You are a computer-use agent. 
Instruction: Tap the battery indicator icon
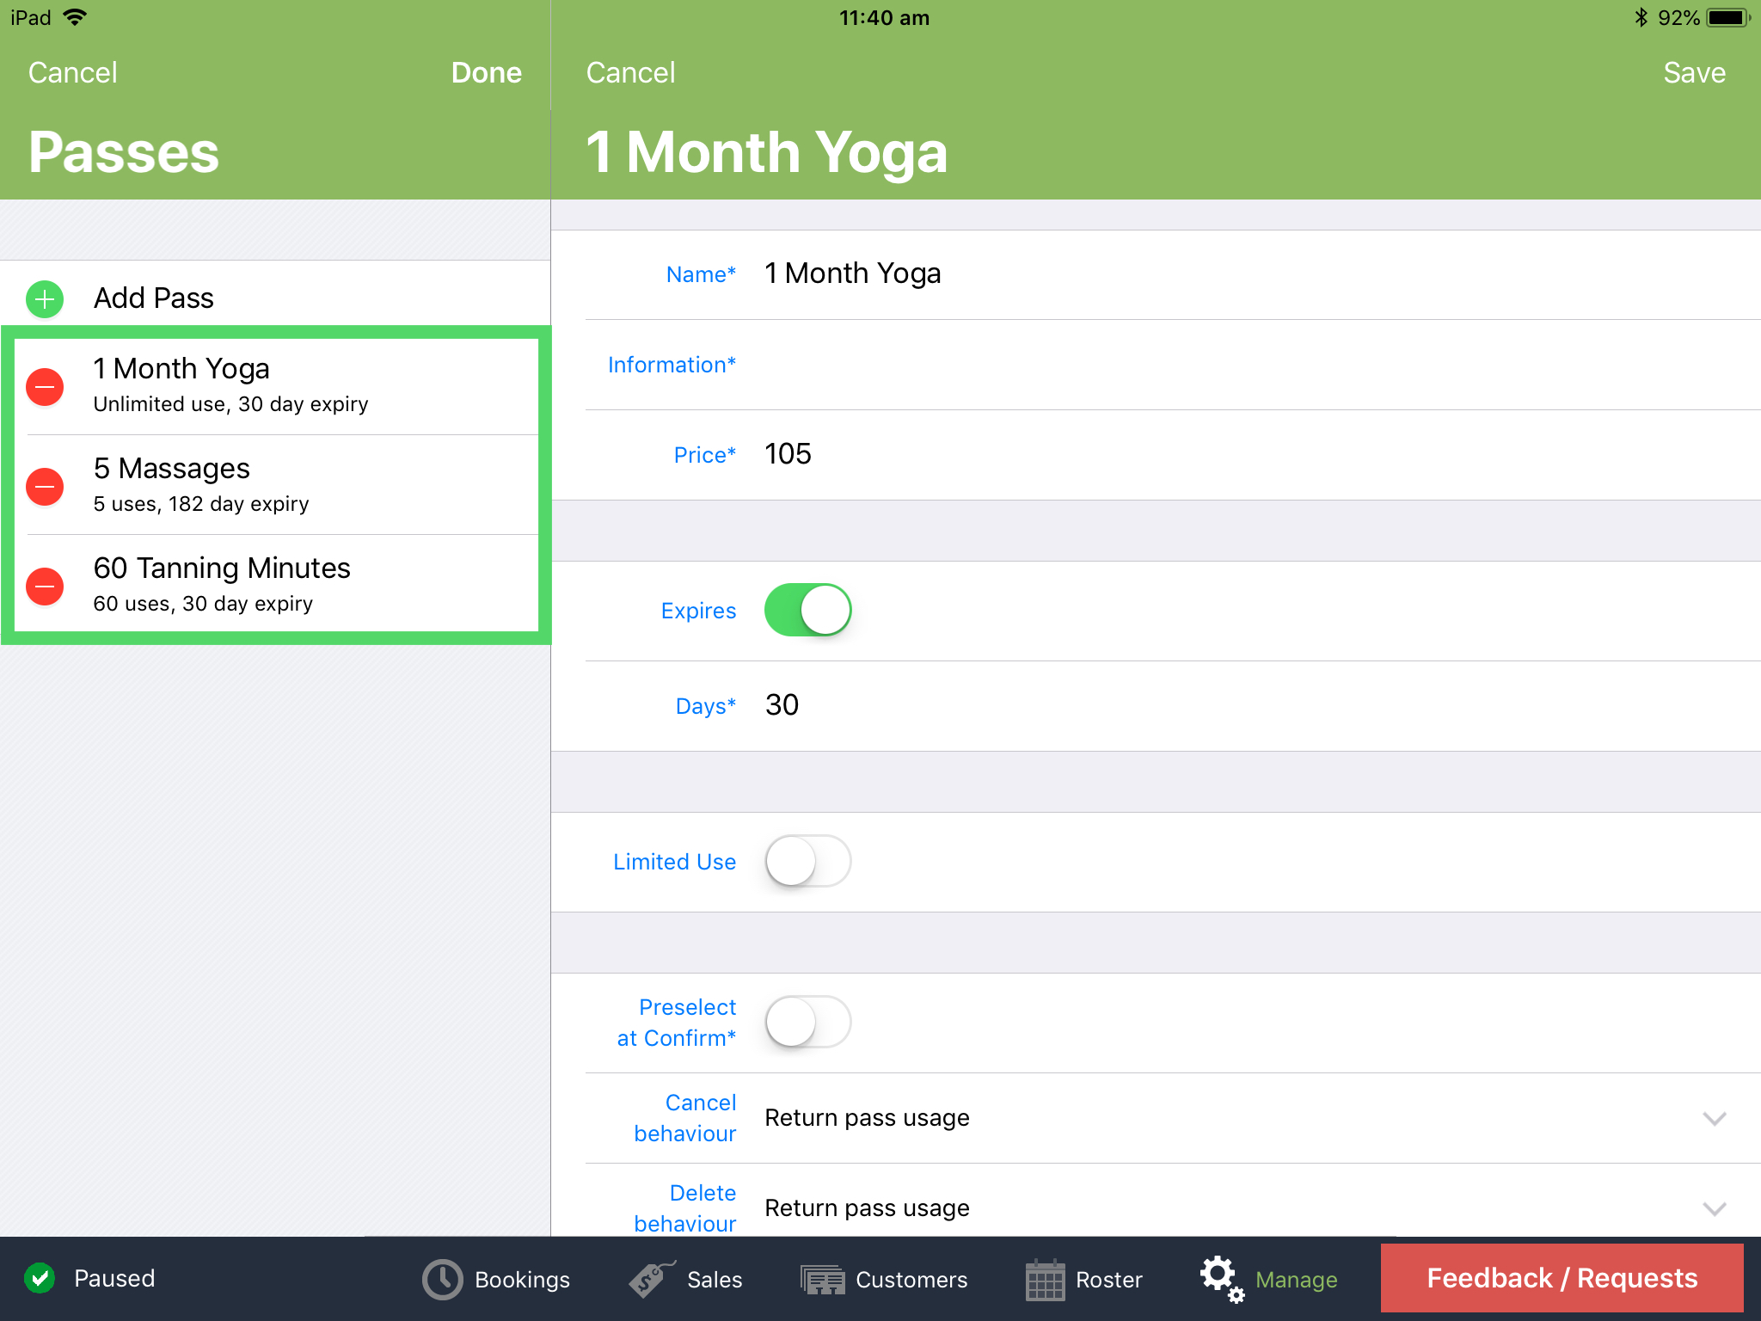pyautogui.click(x=1728, y=17)
